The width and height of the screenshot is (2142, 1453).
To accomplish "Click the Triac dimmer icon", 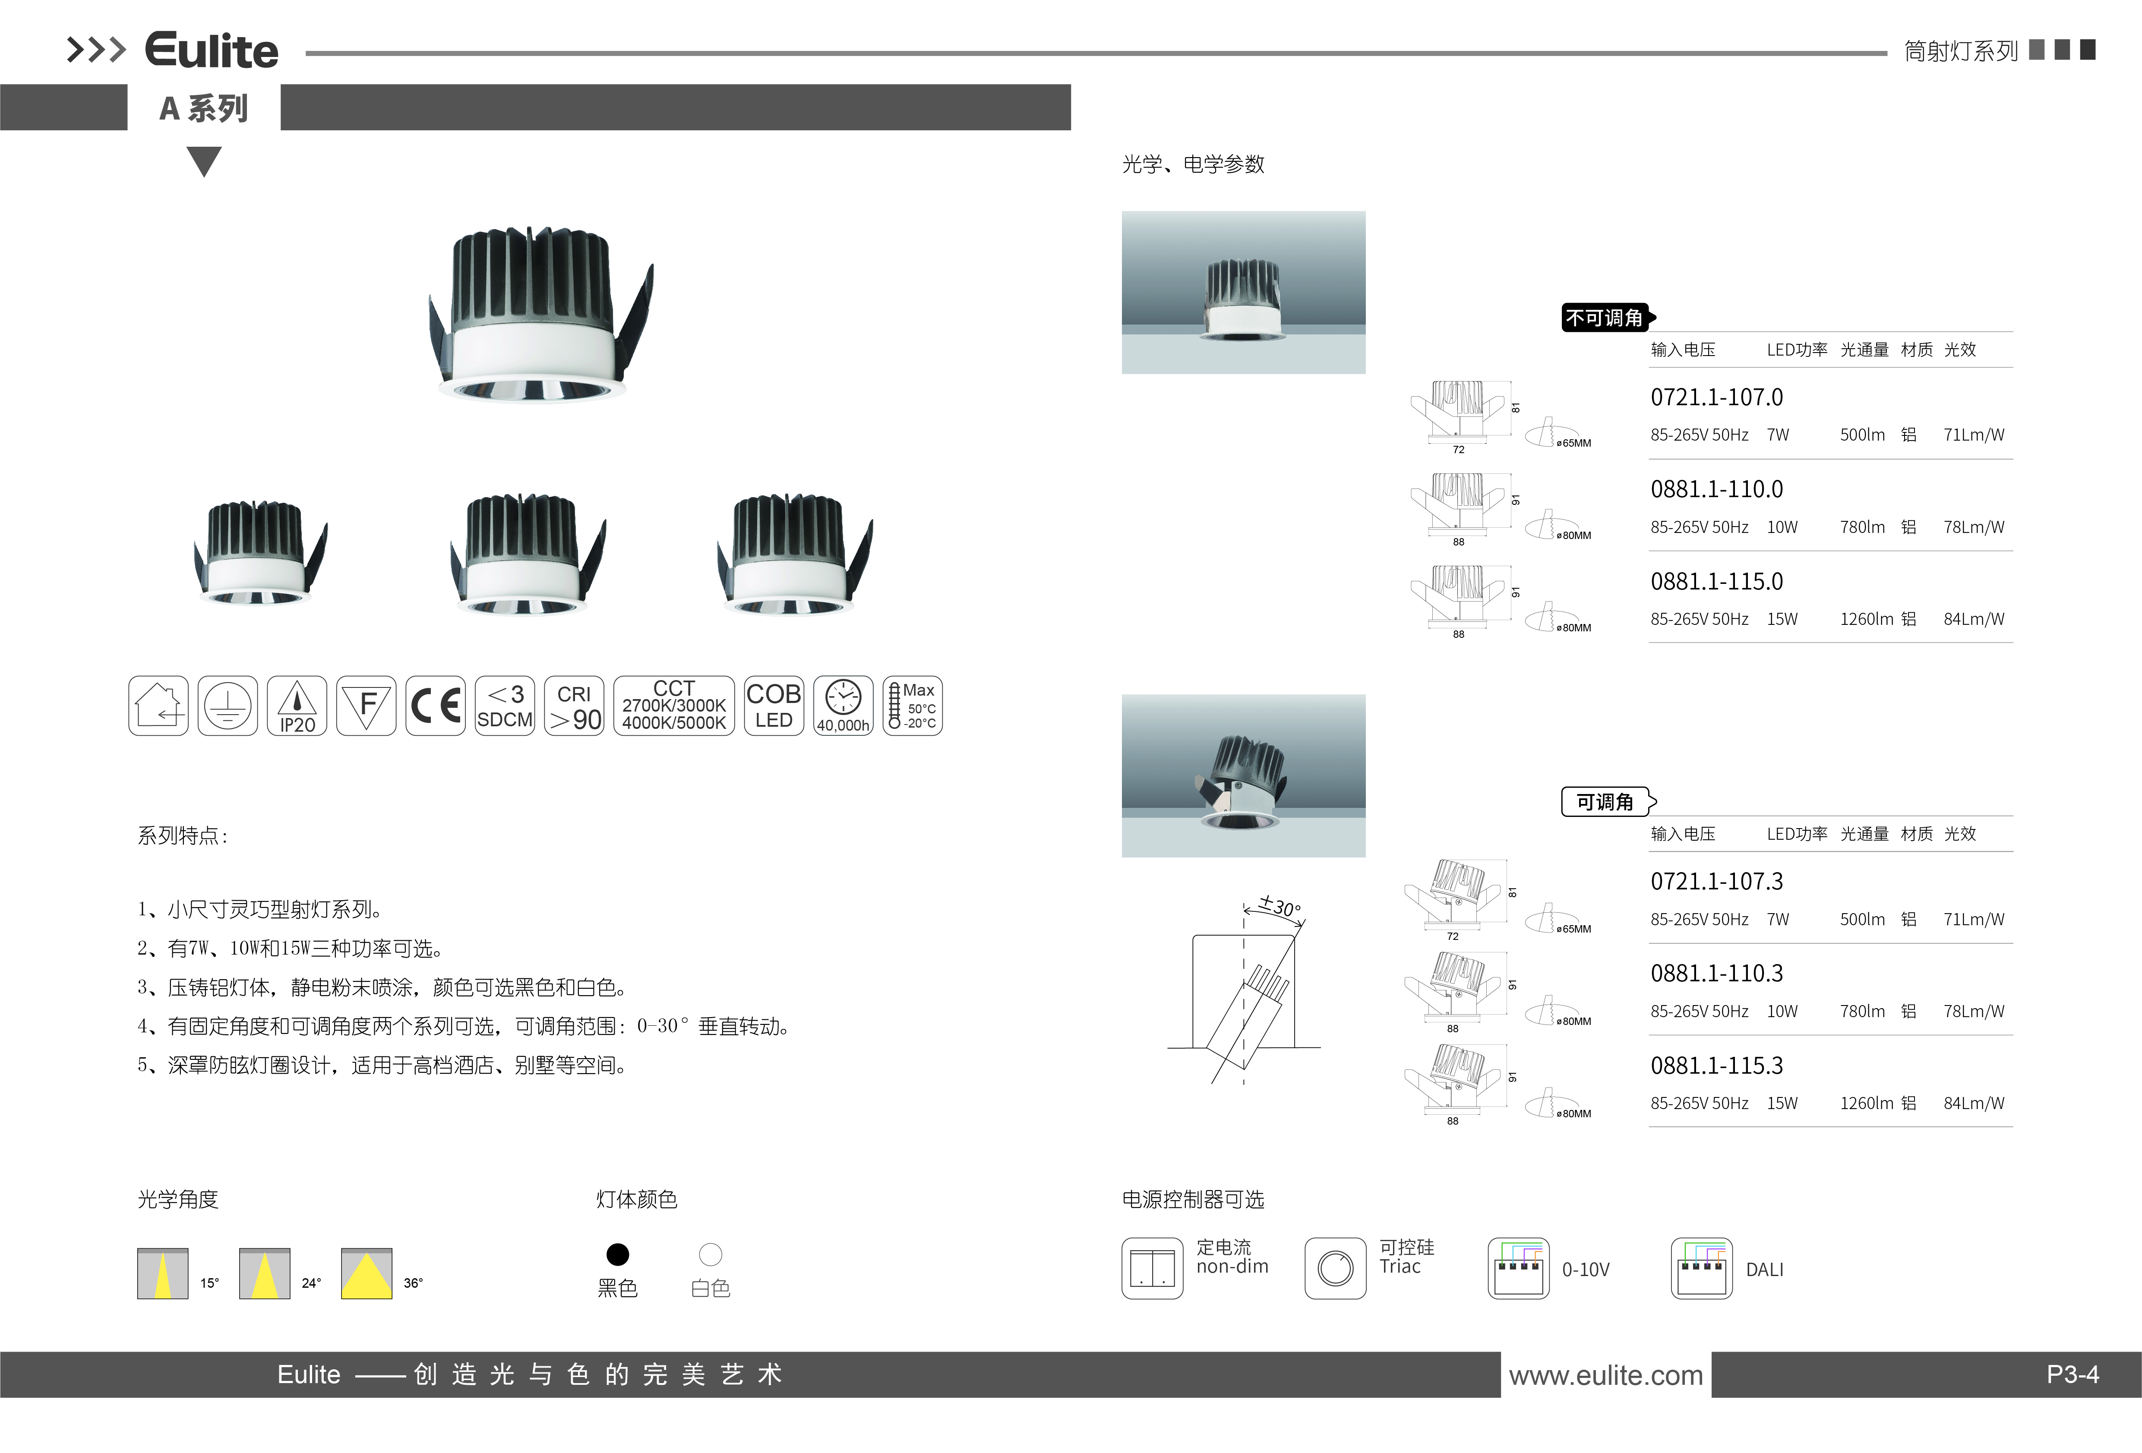I will pyautogui.click(x=1335, y=1268).
